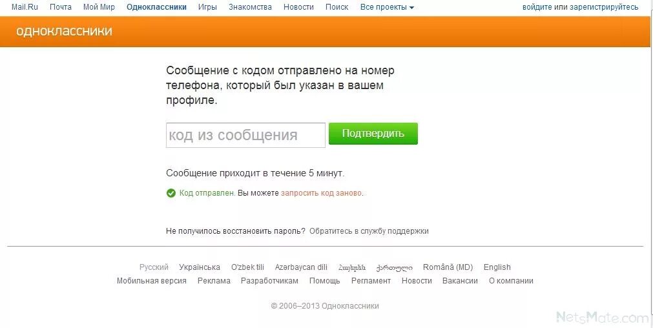Open О компании footer link

tap(511, 281)
